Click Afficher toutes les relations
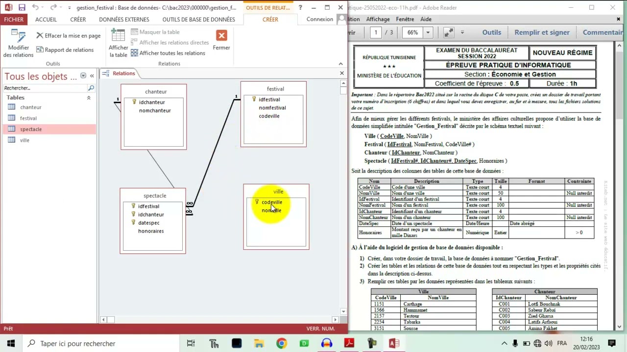The height and width of the screenshot is (352, 627). pos(168,53)
